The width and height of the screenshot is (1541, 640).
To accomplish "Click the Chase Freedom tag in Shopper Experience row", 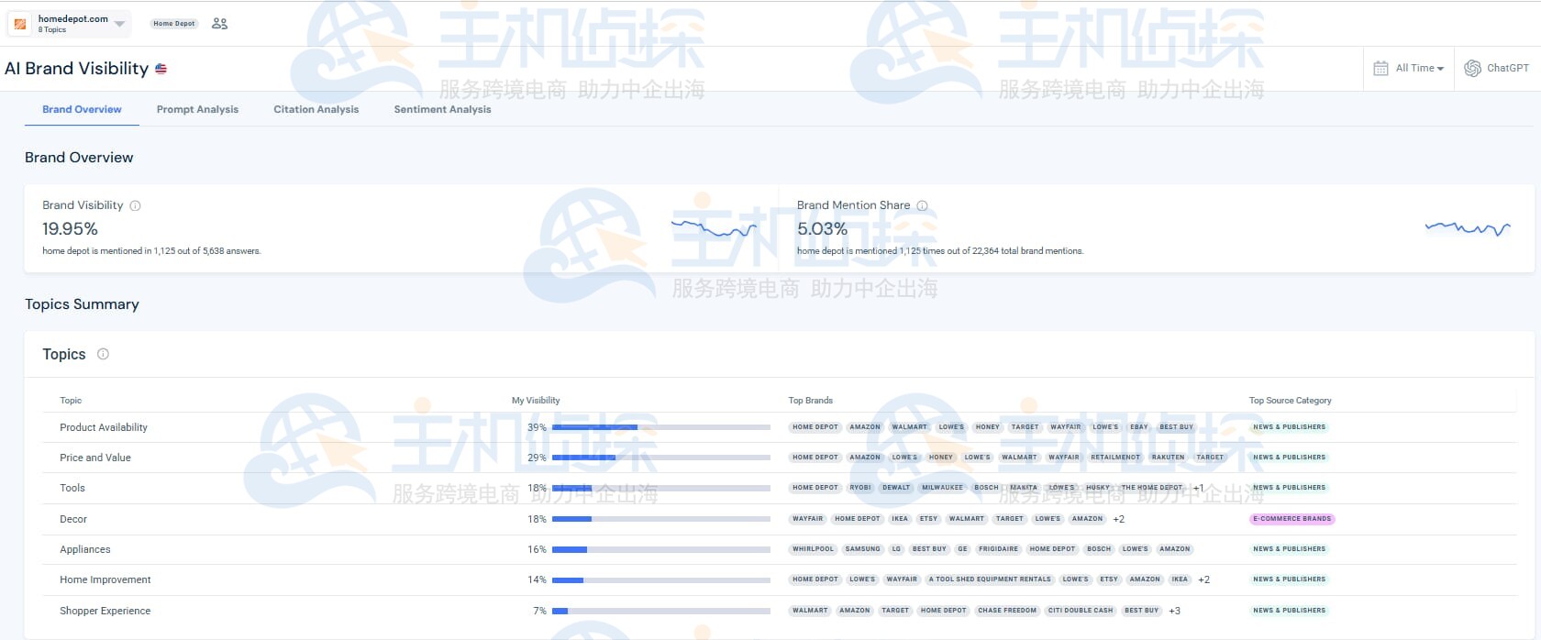I will (x=1007, y=611).
